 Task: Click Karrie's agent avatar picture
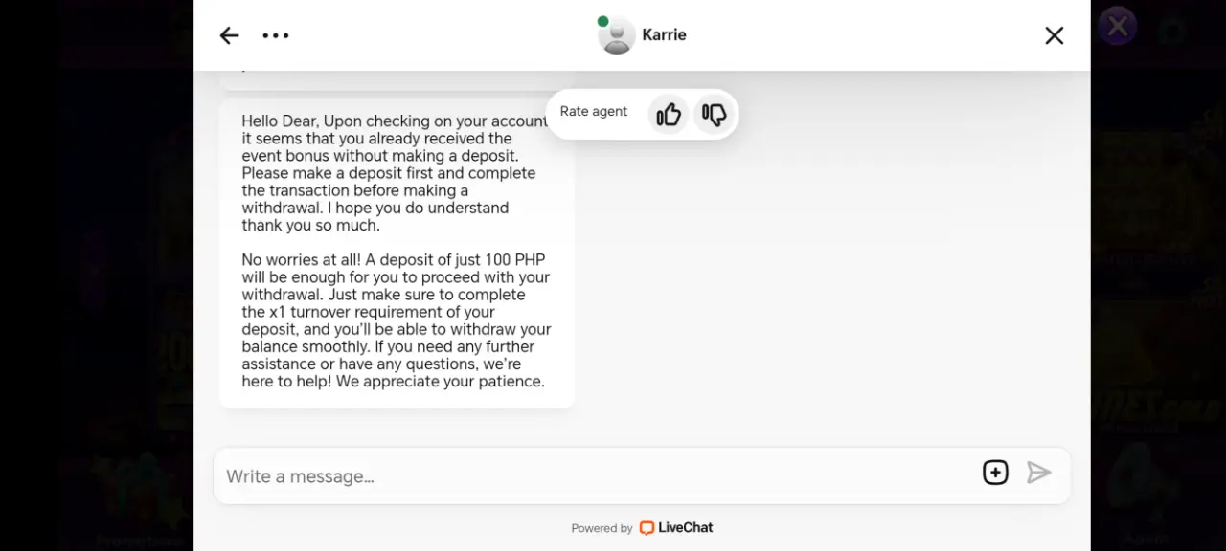pos(617,35)
